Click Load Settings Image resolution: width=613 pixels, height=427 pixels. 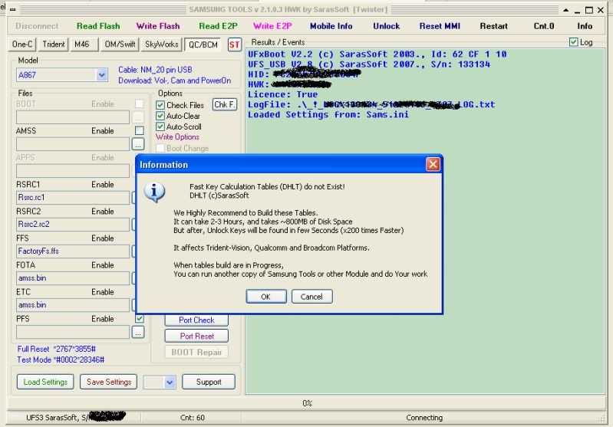[45, 382]
